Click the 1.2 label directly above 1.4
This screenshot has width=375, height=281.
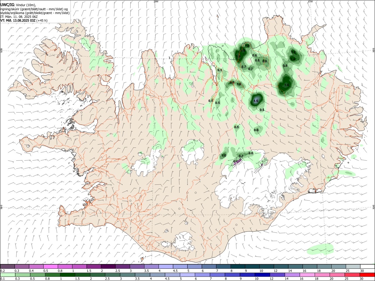point(293,52)
